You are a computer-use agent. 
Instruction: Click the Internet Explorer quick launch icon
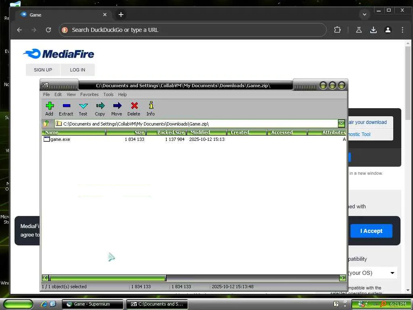click(44, 304)
